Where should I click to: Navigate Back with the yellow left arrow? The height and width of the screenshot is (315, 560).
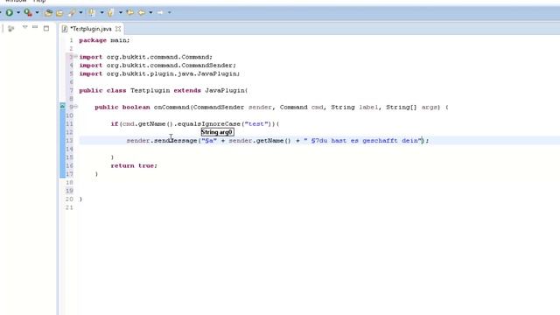pos(142,12)
